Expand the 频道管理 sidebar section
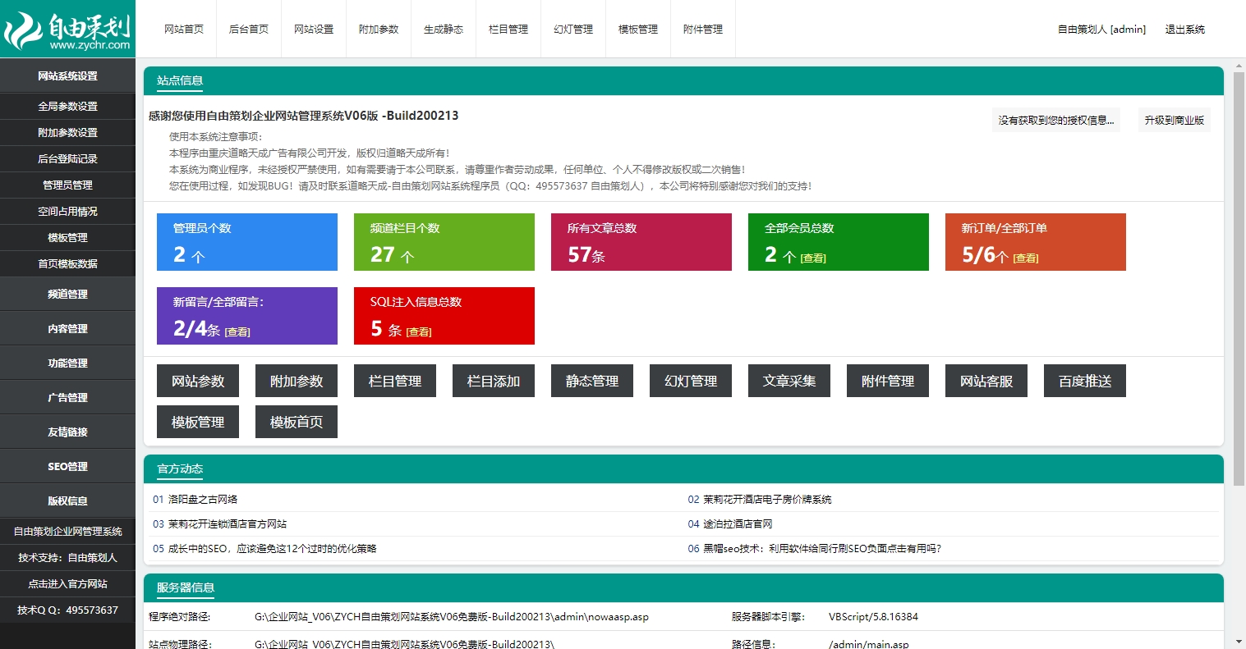The image size is (1246, 649). pos(67,295)
